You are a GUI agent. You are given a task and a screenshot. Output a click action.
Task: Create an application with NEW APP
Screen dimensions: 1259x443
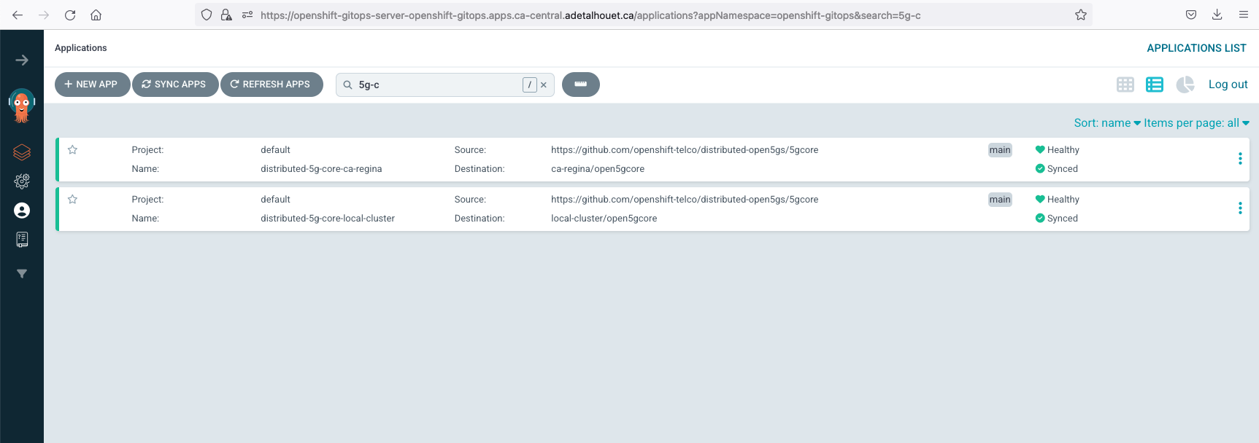pyautogui.click(x=92, y=85)
